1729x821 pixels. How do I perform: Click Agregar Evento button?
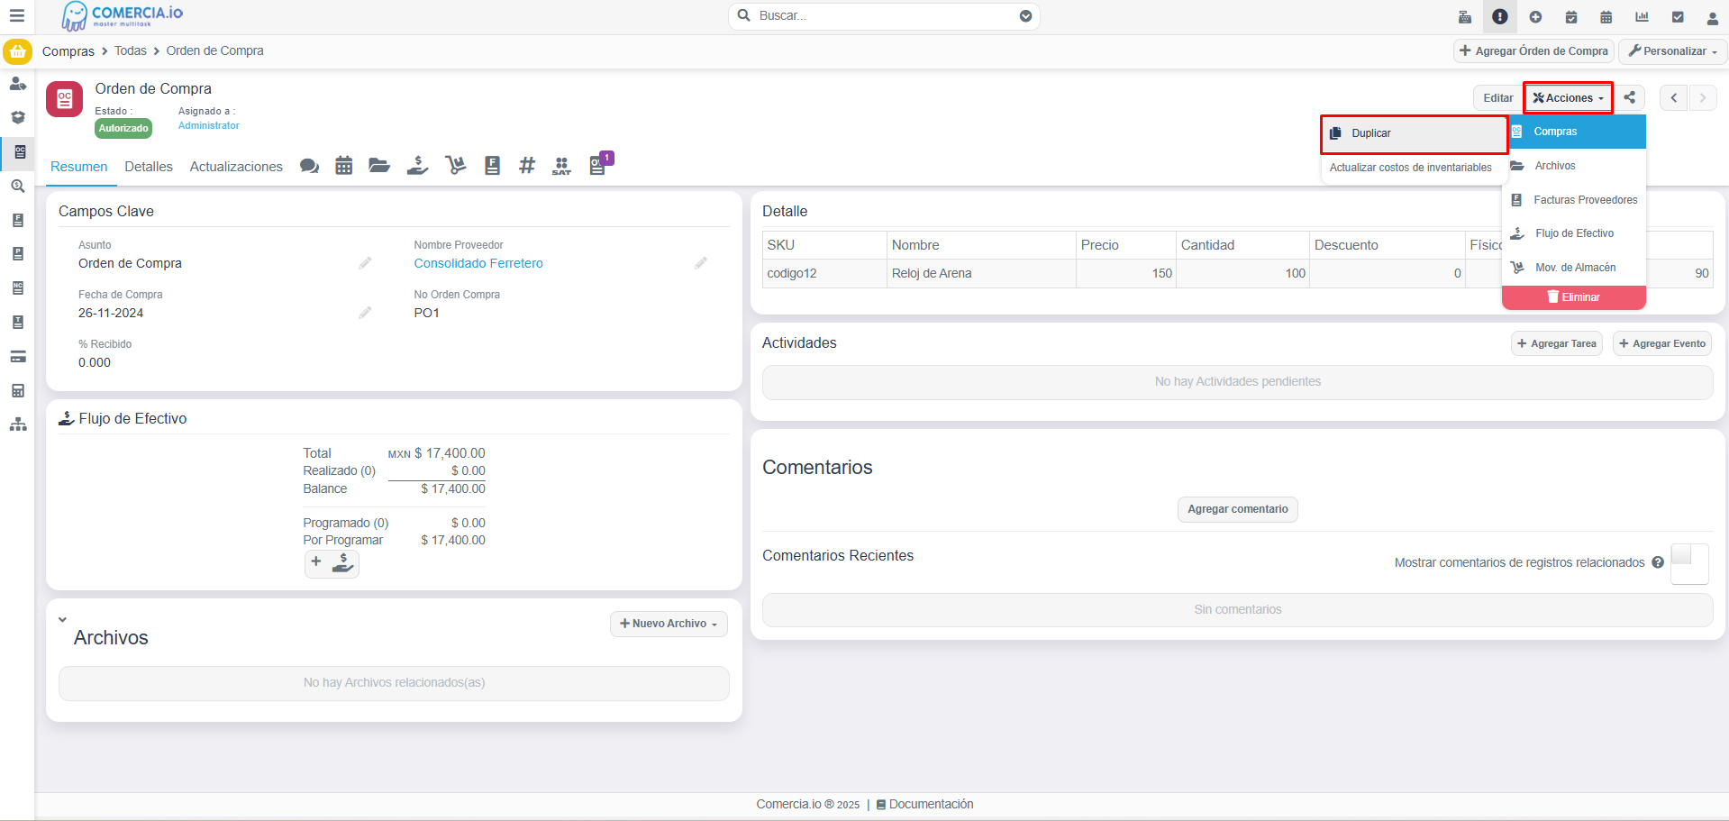tap(1662, 343)
